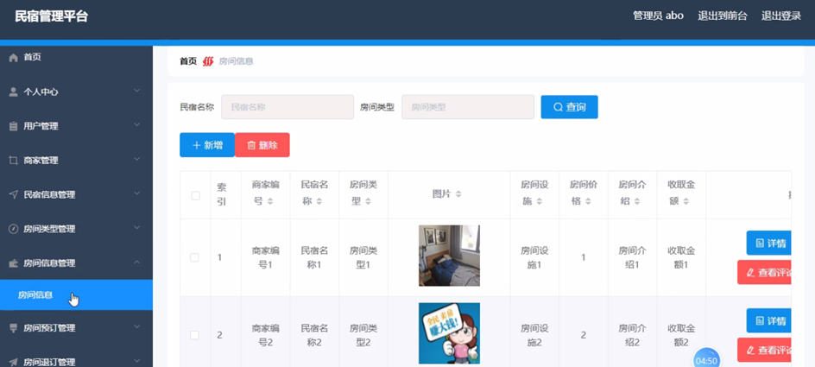This screenshot has width=815, height=367.
Task: Click the home icon beside 首页 in sidebar
Action: (14, 58)
